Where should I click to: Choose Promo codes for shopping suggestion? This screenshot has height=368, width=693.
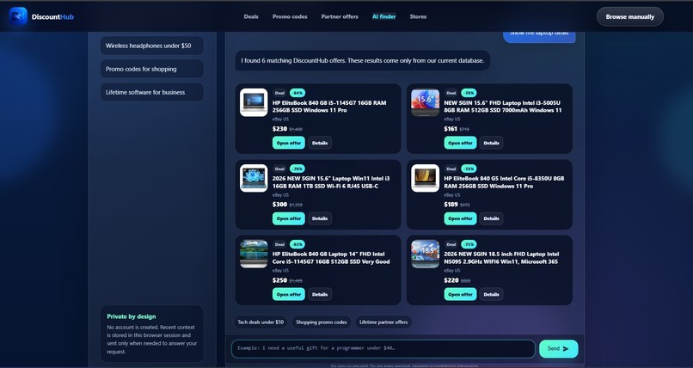pos(152,69)
